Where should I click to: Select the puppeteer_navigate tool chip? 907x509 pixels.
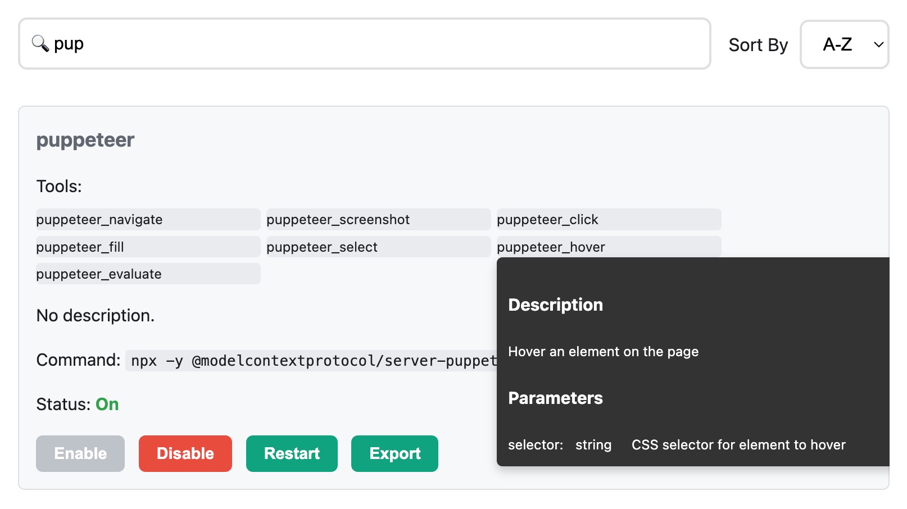click(148, 220)
